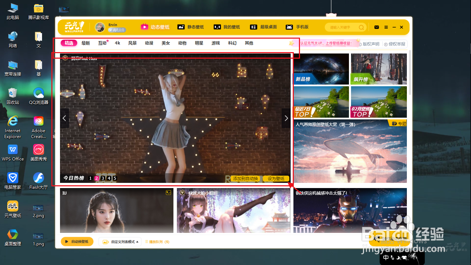Open the IU wallpaper card

(117, 210)
